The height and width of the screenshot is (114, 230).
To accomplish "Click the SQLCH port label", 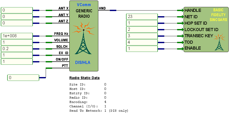I will 62,46.
